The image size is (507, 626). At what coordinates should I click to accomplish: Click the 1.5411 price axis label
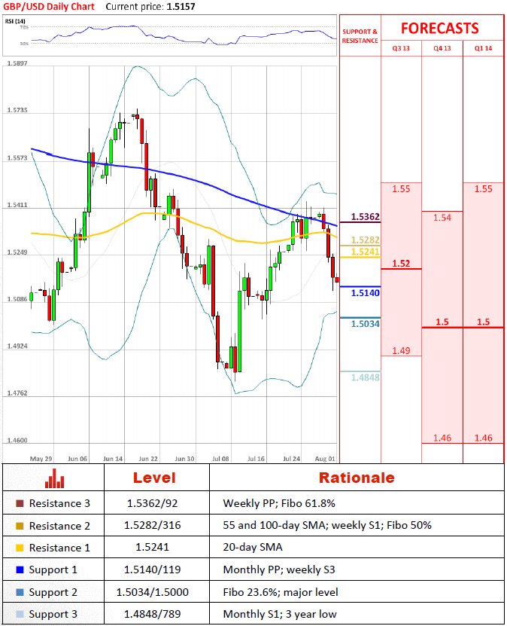coord(17,205)
